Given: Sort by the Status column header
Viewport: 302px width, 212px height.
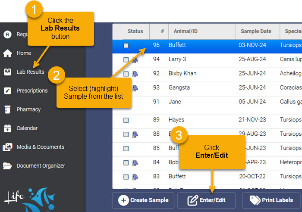Looking at the screenshot, I should click(x=135, y=31).
